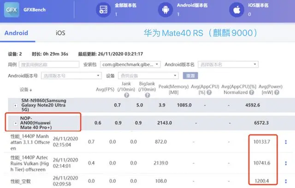Collapse the Huawei Mate 40 Pro+ row
The width and height of the screenshot is (295, 188).
[16, 123]
